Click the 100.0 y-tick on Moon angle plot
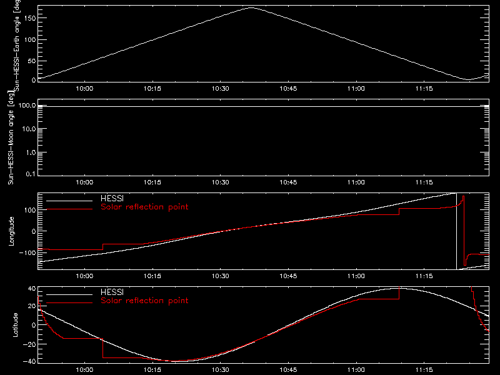The width and height of the screenshot is (500, 375). [27, 105]
